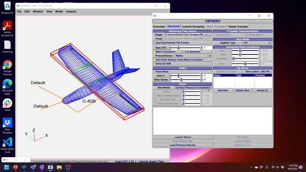
Task: Open the Windows Start menu
Action: [x=6, y=167]
